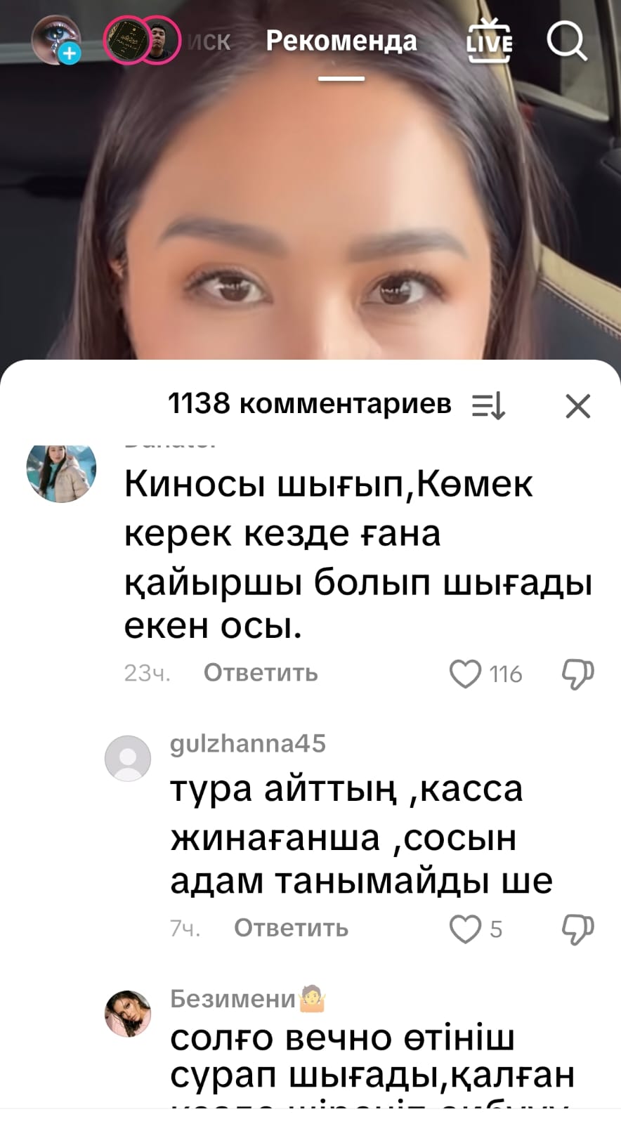Viewport: 621px width, 1124px height.
Task: Close the comments panel
Action: point(578,405)
